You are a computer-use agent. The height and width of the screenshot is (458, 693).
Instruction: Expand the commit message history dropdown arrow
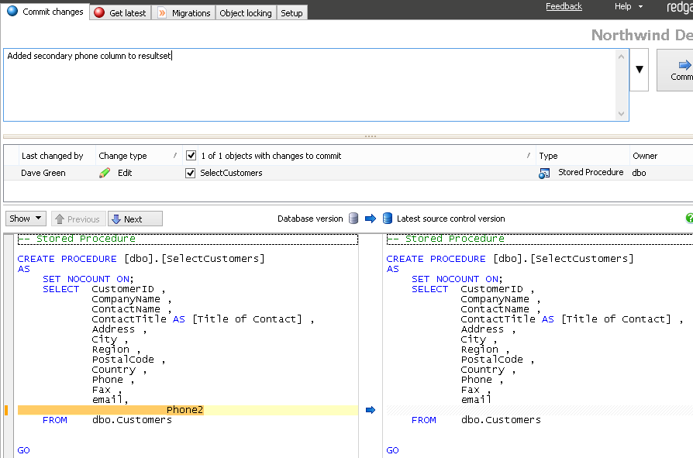(x=639, y=69)
